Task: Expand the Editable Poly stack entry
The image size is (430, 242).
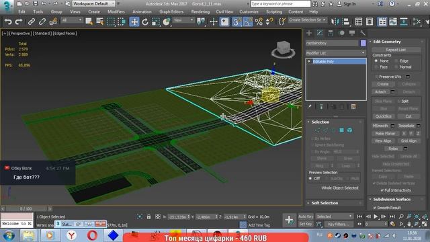Action: [x=309, y=61]
